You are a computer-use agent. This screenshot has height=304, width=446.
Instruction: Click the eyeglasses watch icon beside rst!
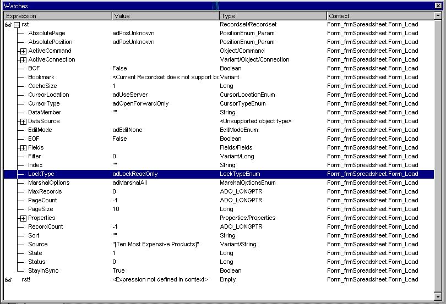pyautogui.click(x=8, y=280)
